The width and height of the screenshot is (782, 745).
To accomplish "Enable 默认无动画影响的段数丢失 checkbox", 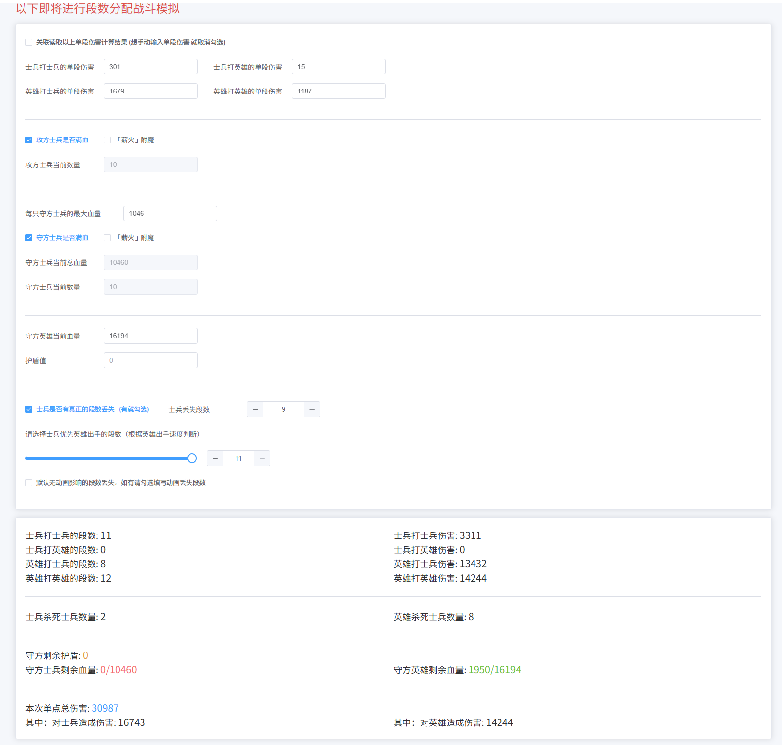I will pyautogui.click(x=29, y=483).
